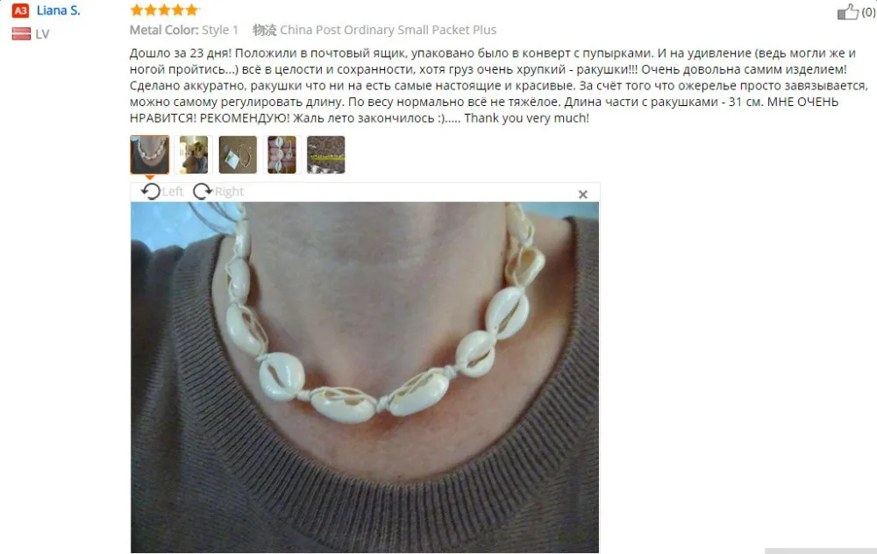Image resolution: width=877 pixels, height=554 pixels.
Task: Select the fifth thumbnail with measuring tape
Action: point(326,154)
